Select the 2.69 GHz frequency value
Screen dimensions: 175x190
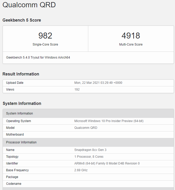pos(81,170)
